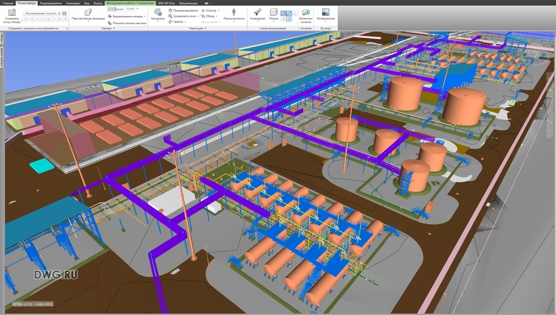Click the field of view value field
This screenshot has height=315, width=556.
point(131,10)
